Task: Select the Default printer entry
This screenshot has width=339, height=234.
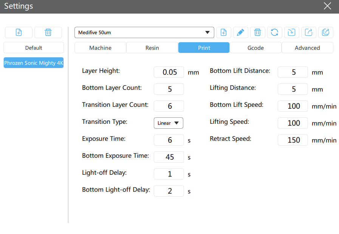Action: (x=34, y=48)
